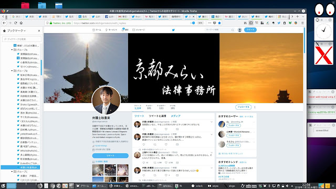The image size is (336, 189).
Task: Open Twitter home nav item
Action: click(97, 30)
